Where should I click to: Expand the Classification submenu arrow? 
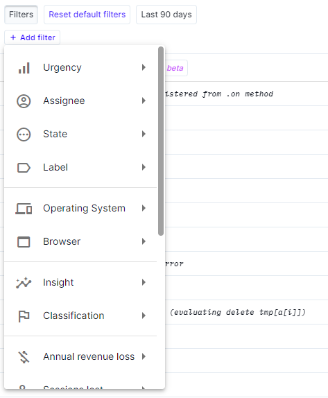(x=144, y=315)
